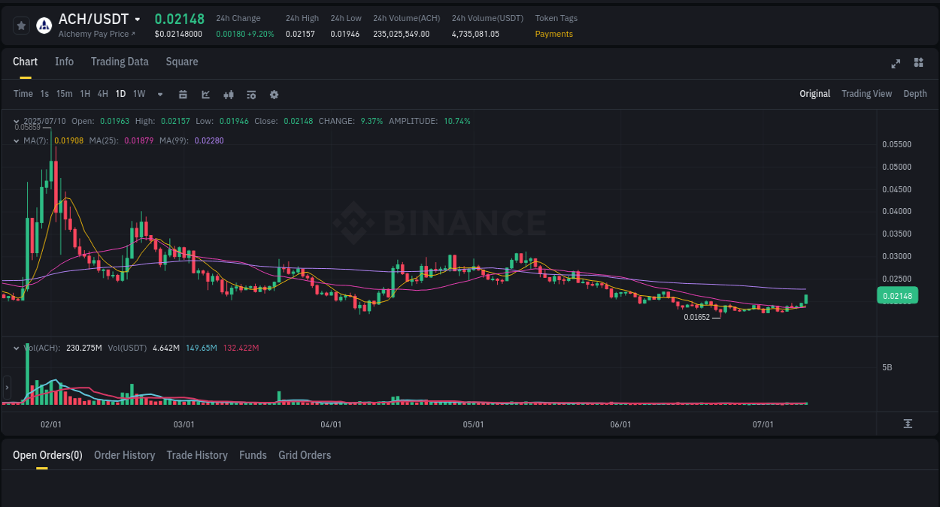Image resolution: width=940 pixels, height=507 pixels.
Task: Expand the chart to fullscreen
Action: coord(896,64)
